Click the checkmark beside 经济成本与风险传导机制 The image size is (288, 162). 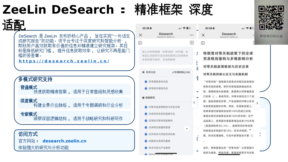tap(146, 134)
